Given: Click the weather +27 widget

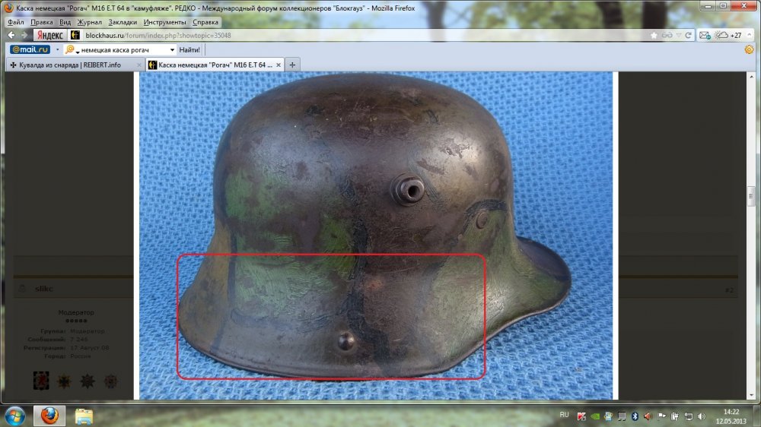Looking at the screenshot, I should point(729,35).
